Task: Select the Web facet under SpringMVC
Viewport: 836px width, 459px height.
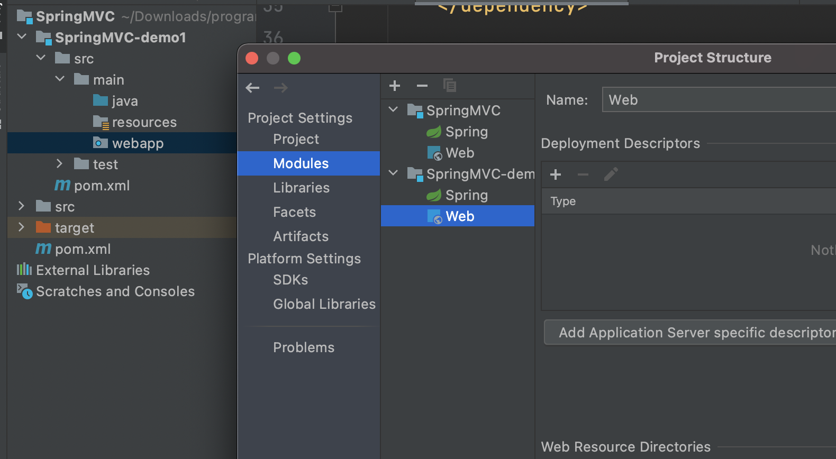Action: tap(459, 153)
